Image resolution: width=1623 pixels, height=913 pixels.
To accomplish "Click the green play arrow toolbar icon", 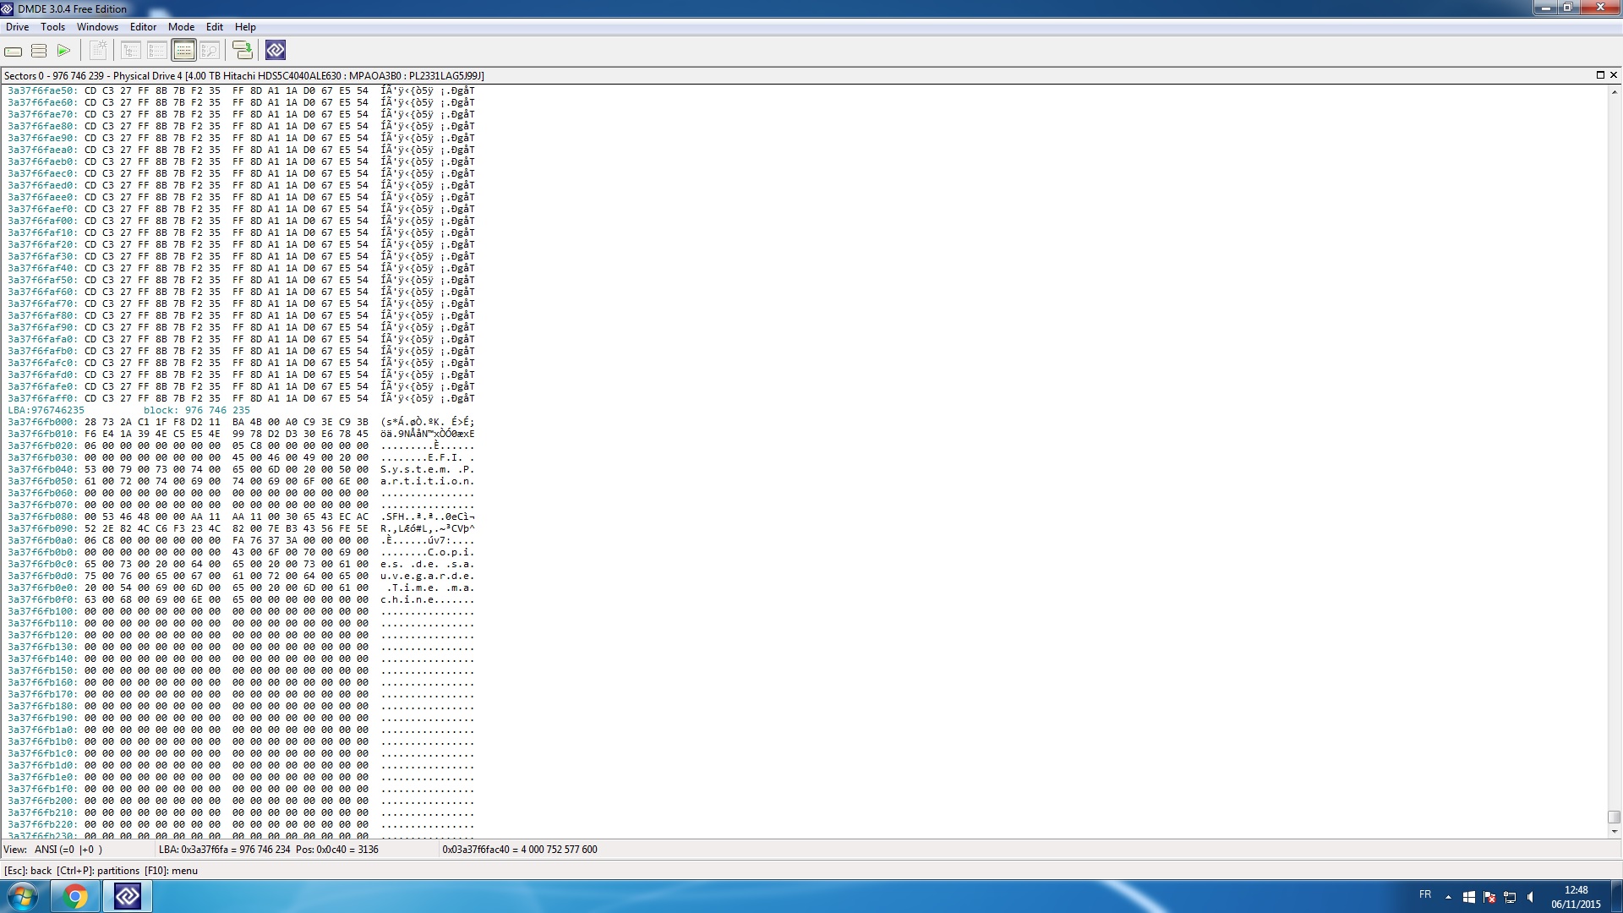I will tap(64, 51).
